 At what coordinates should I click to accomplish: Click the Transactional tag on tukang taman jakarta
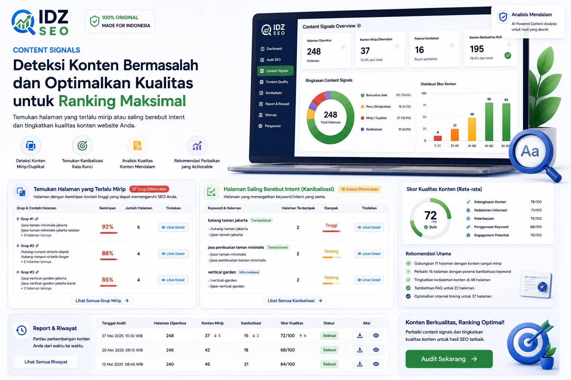point(261,220)
